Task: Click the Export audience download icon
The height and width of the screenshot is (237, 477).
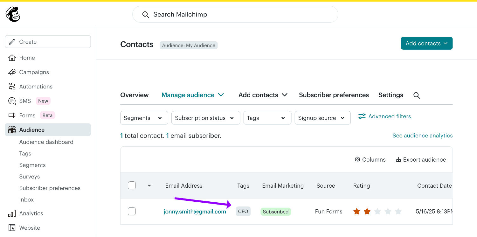Action: [398, 160]
